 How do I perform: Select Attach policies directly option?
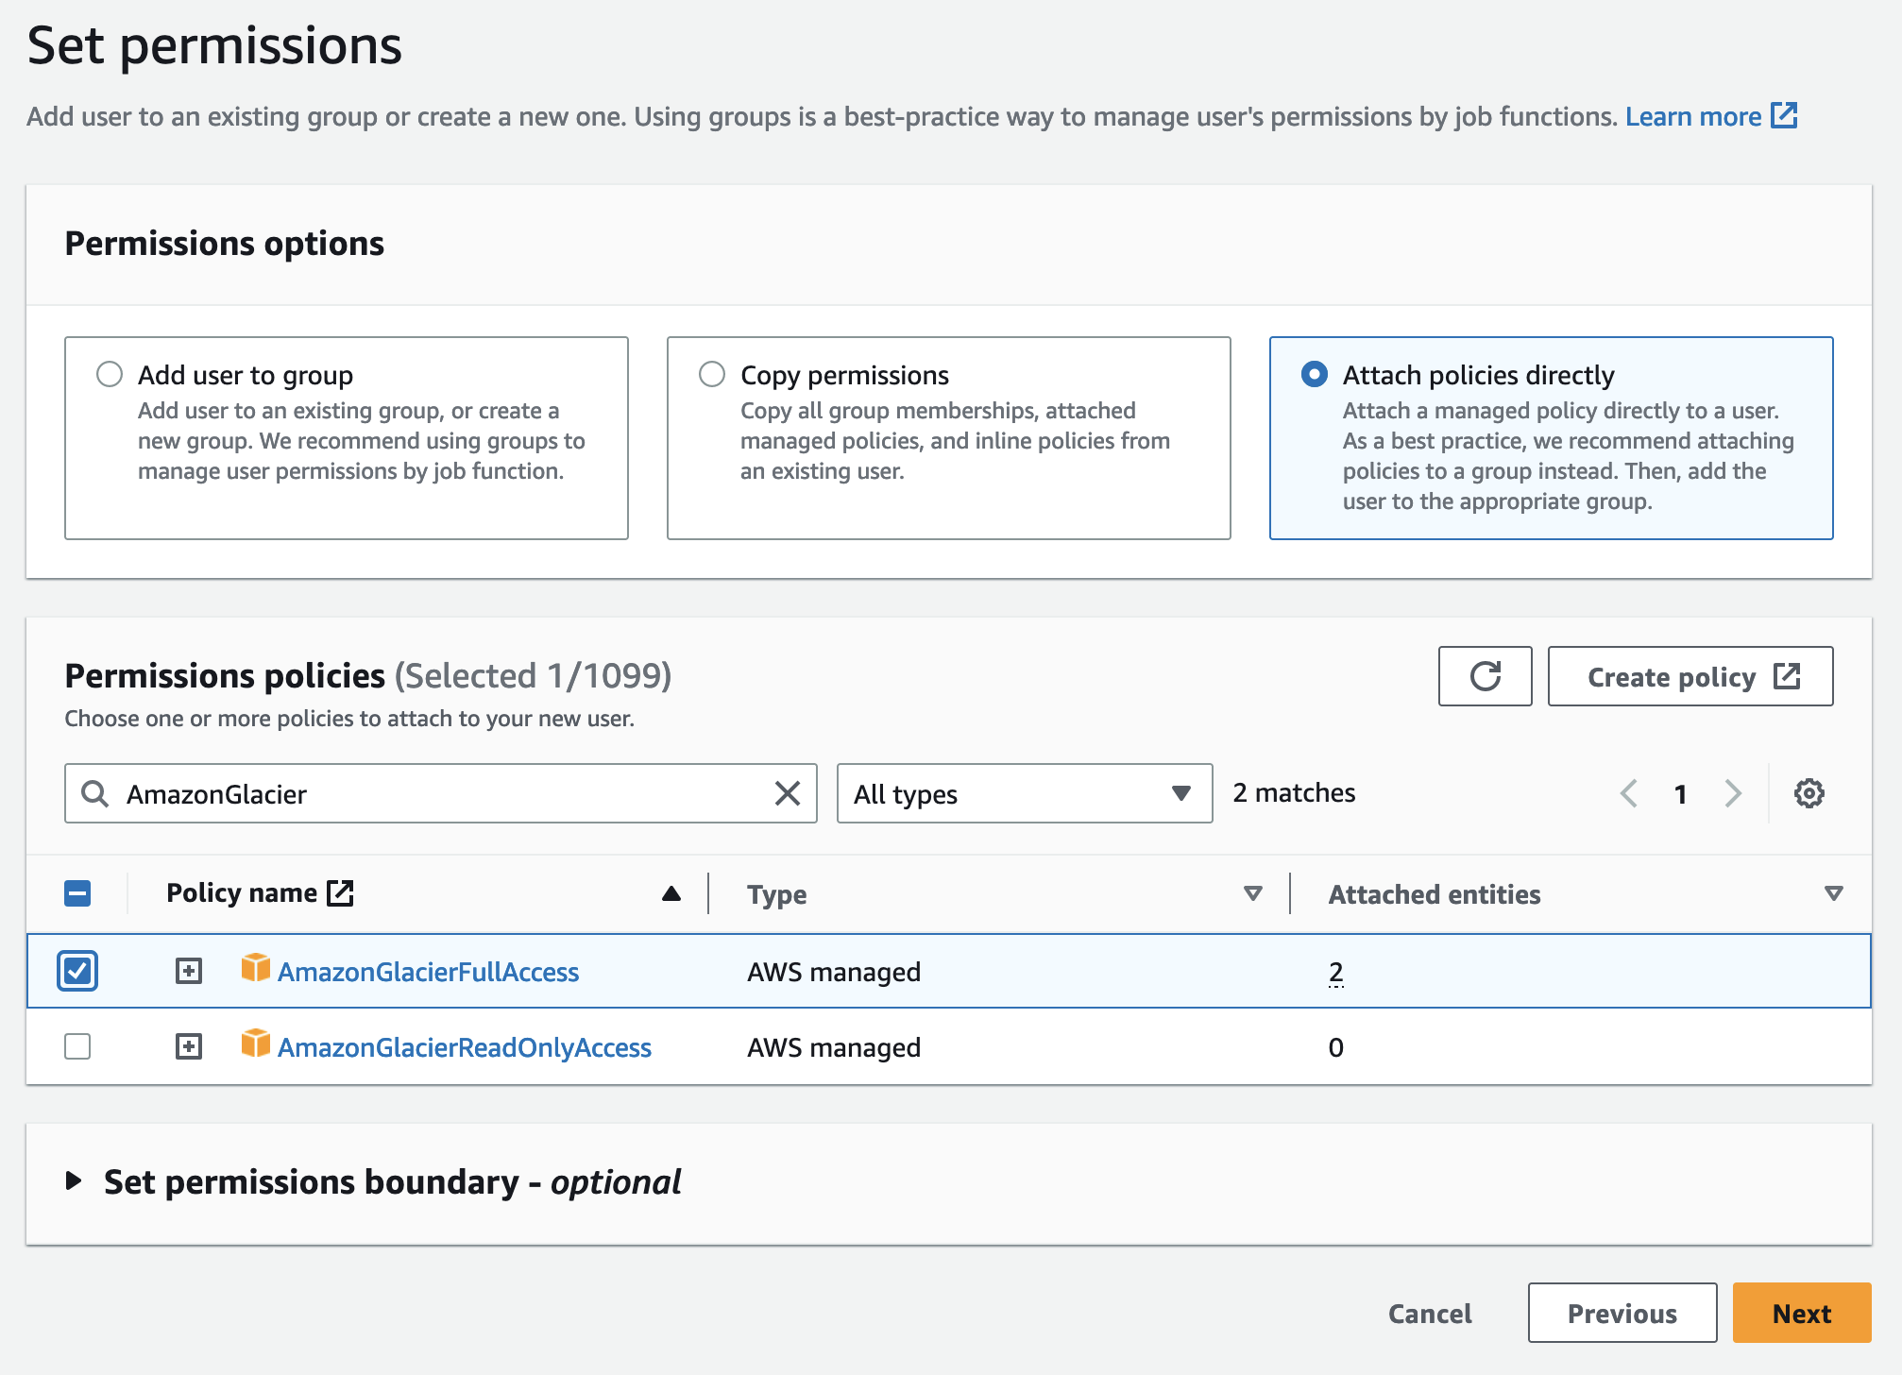tap(1315, 374)
